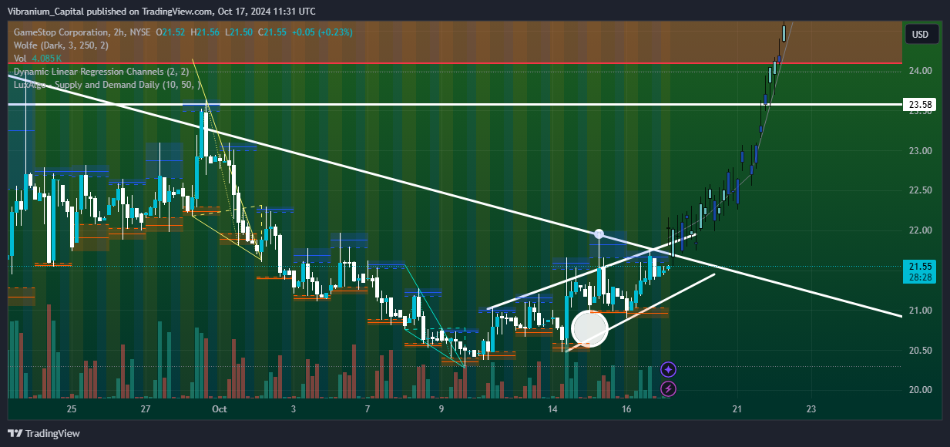Viewport: 950px width, 447px height.
Task: Click the 16 date label on time axis
Action: point(626,408)
